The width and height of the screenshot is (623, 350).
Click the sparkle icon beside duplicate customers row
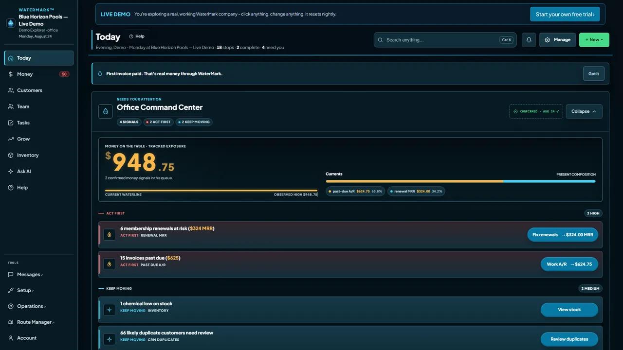[x=109, y=339]
